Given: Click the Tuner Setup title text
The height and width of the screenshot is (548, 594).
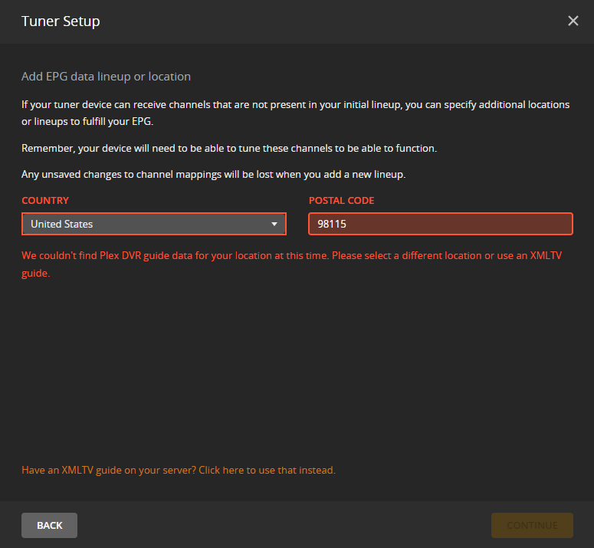Looking at the screenshot, I should 61,21.
